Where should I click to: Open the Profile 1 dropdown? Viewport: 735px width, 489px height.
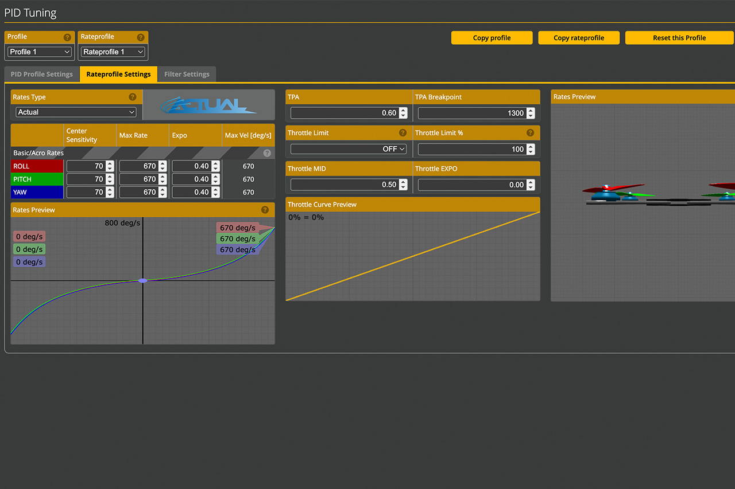40,52
